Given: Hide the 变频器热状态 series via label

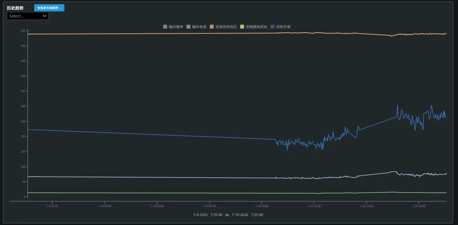Looking at the screenshot, I should click(x=256, y=27).
